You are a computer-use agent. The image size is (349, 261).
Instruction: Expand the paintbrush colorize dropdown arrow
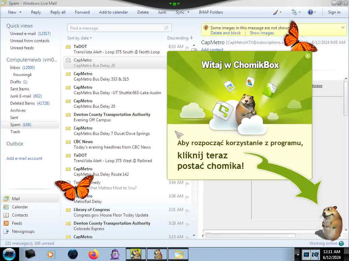(x=280, y=12)
